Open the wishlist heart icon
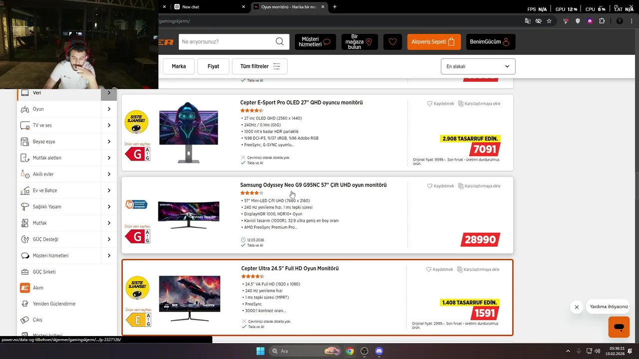Screen dimensions: 639x359 [x=392, y=42]
